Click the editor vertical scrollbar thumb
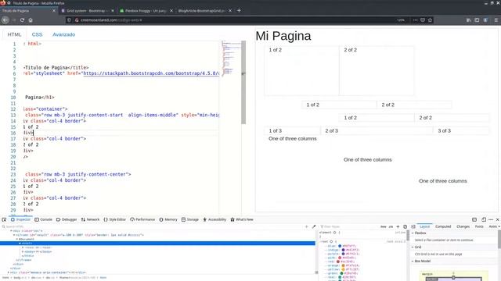 pos(243,82)
